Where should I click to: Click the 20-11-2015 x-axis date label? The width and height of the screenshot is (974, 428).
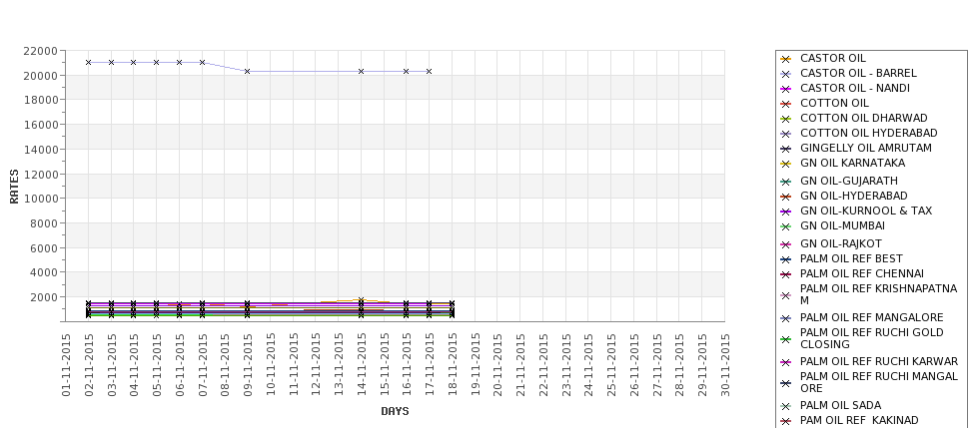point(497,365)
